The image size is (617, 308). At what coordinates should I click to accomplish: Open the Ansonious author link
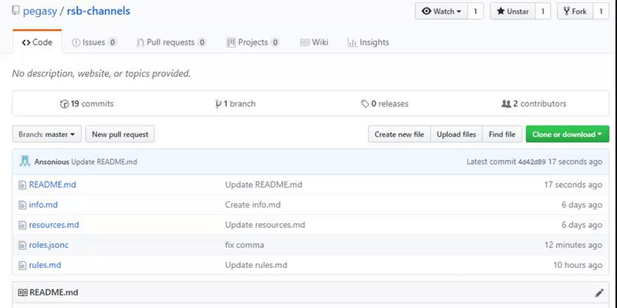coord(52,162)
